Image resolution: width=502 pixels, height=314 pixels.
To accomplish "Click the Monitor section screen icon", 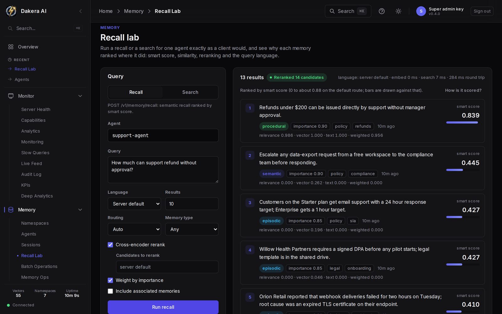I will 11,96.
